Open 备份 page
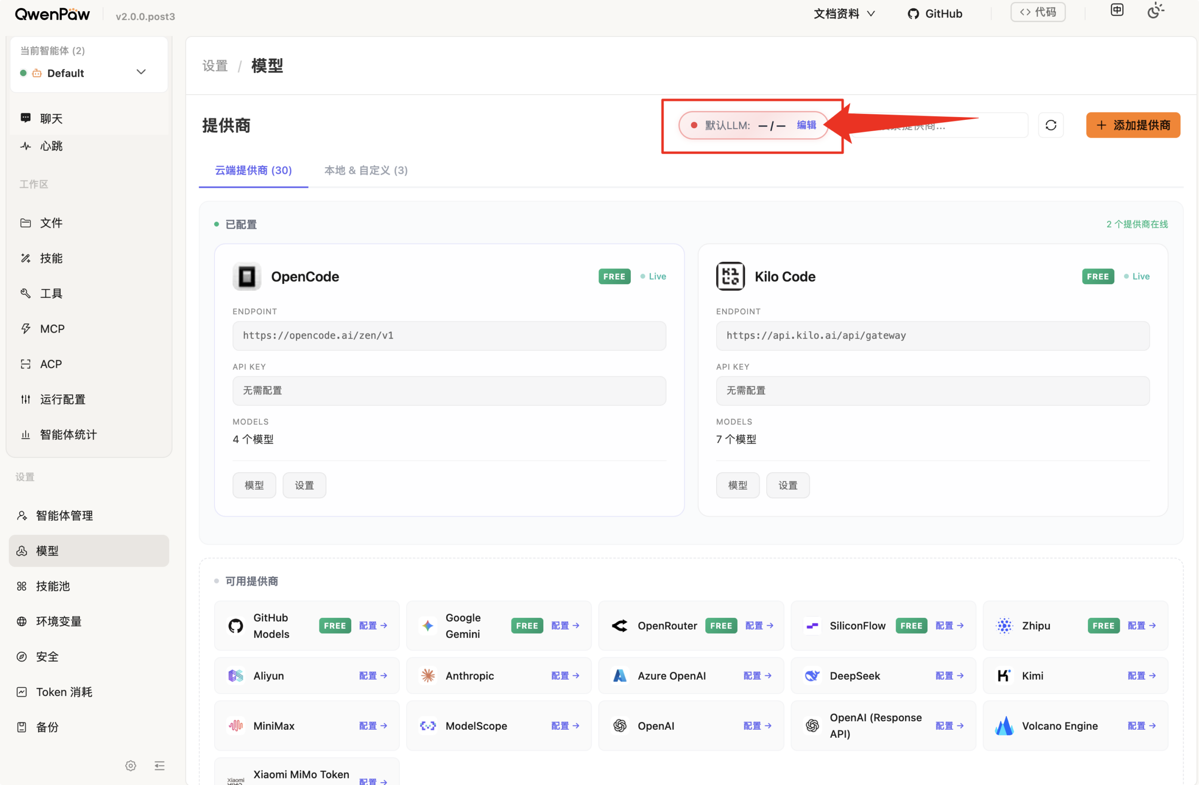 point(89,727)
